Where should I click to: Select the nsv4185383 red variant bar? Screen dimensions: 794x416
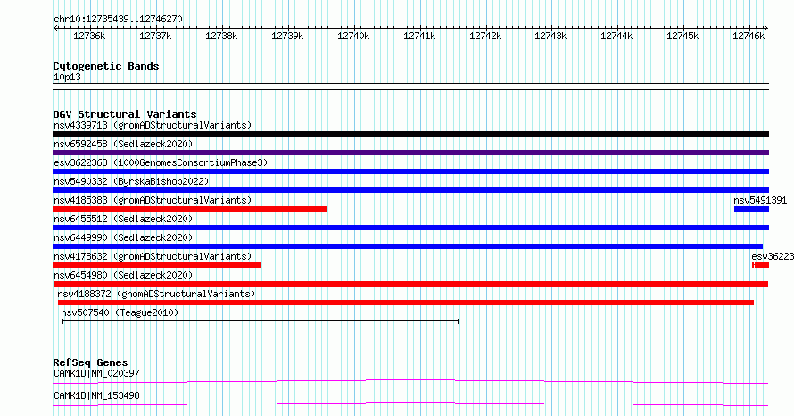(x=189, y=209)
